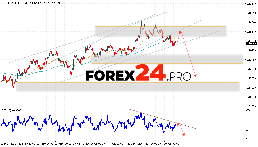
Task: Select the upper grey resistance zone
Action: tap(160, 31)
